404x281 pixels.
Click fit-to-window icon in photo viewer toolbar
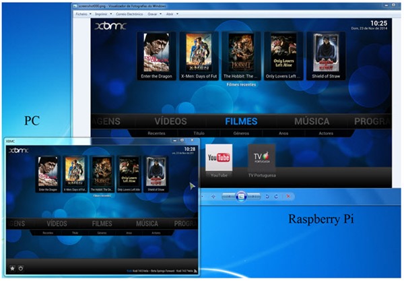point(213,197)
